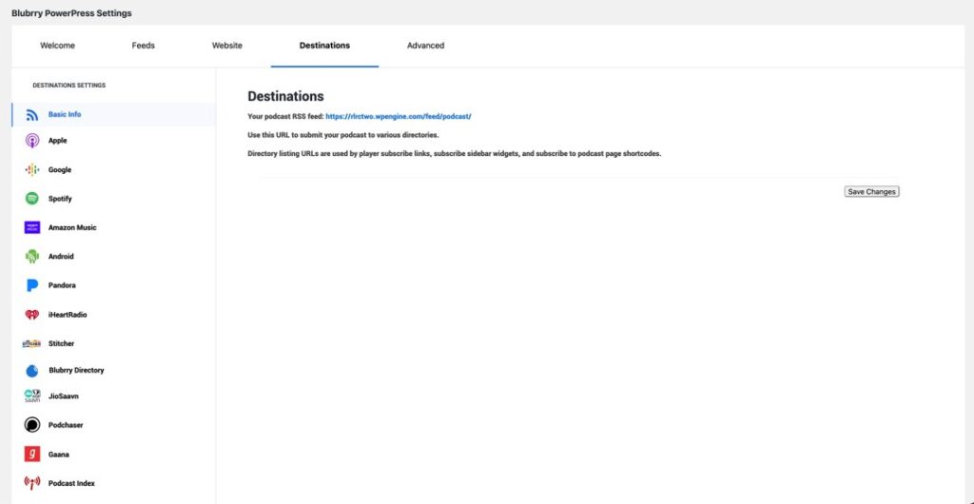Open the Amazon Music destination label
Viewport: 974px width, 504px height.
click(x=72, y=228)
